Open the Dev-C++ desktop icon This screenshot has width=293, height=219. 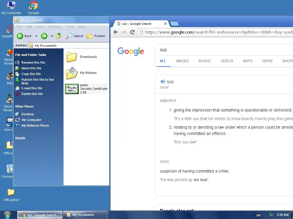[9, 124]
